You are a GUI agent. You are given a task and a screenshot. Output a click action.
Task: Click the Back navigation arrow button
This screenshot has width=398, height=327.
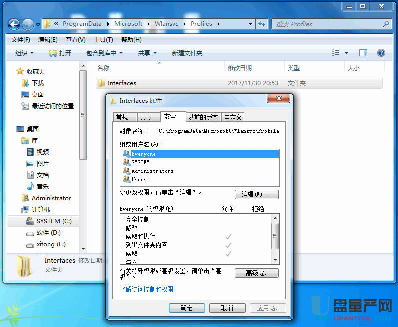pos(14,24)
